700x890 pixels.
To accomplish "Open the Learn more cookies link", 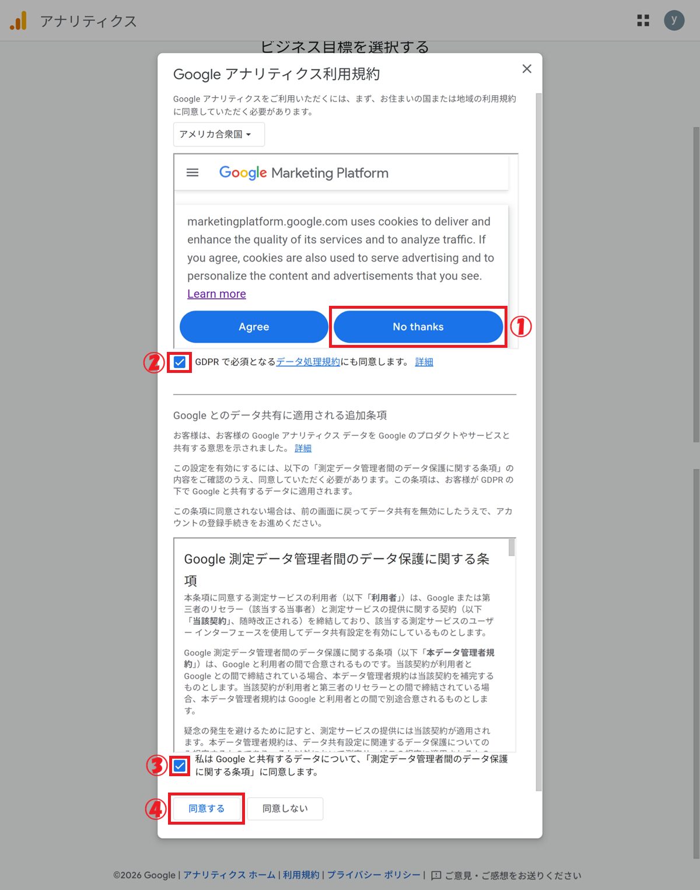I will point(216,294).
